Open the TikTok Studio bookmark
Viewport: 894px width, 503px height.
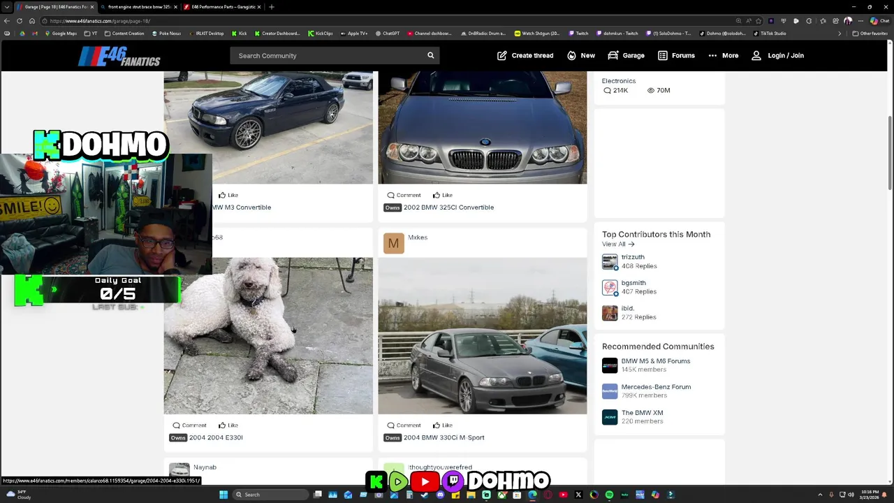(770, 34)
